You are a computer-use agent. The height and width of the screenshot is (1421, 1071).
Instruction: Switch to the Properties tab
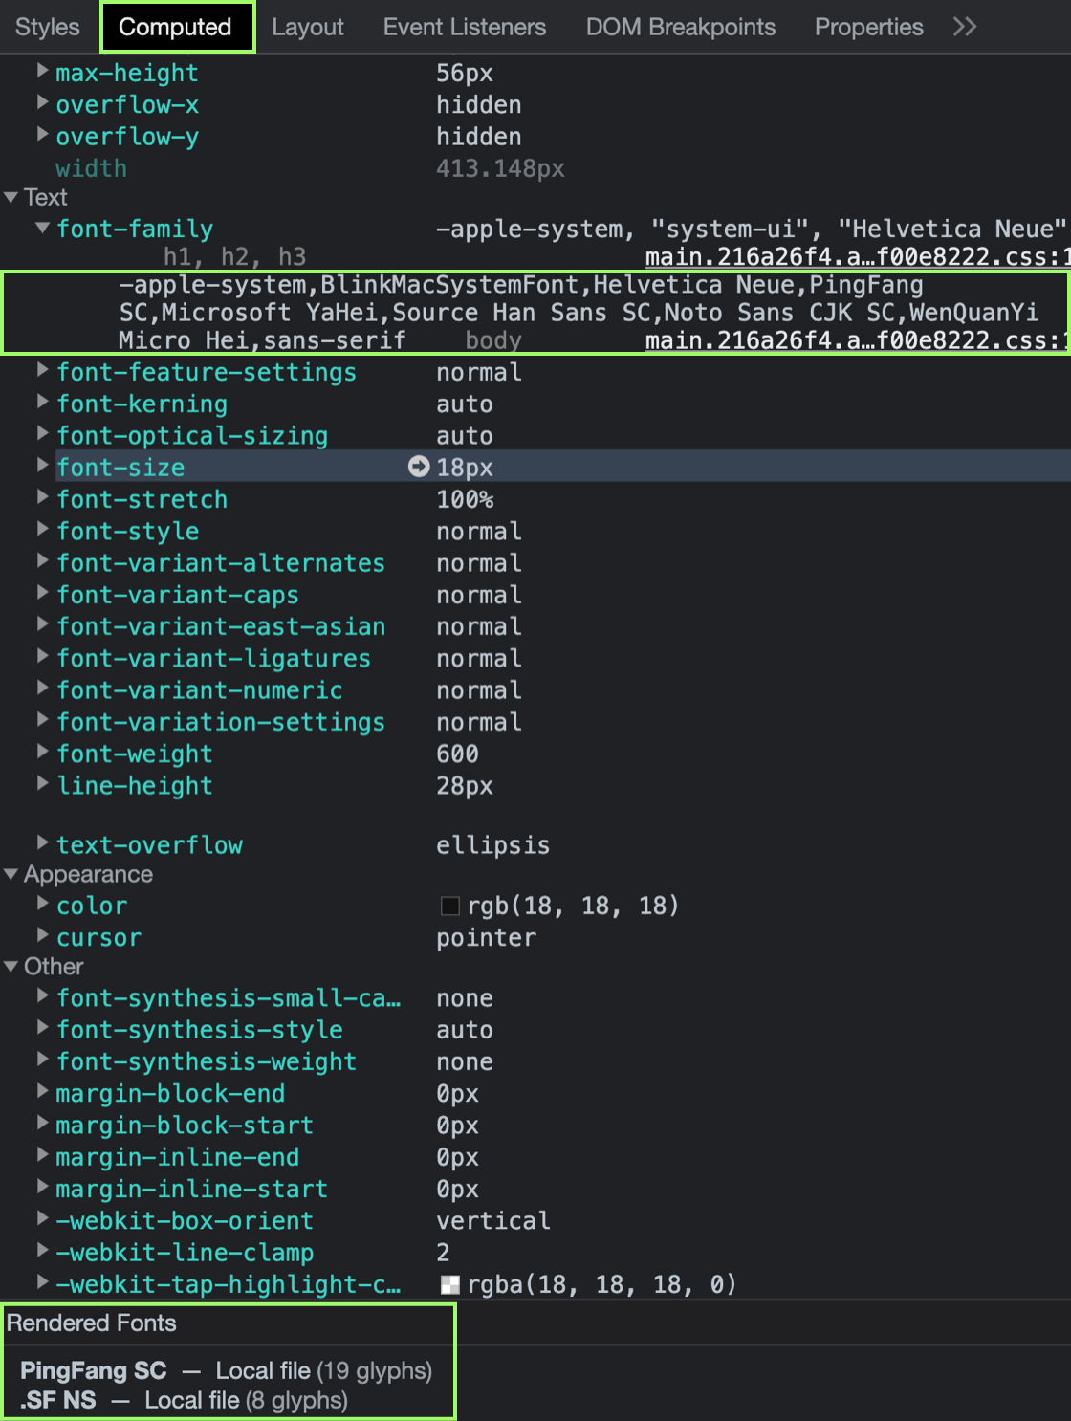click(868, 27)
